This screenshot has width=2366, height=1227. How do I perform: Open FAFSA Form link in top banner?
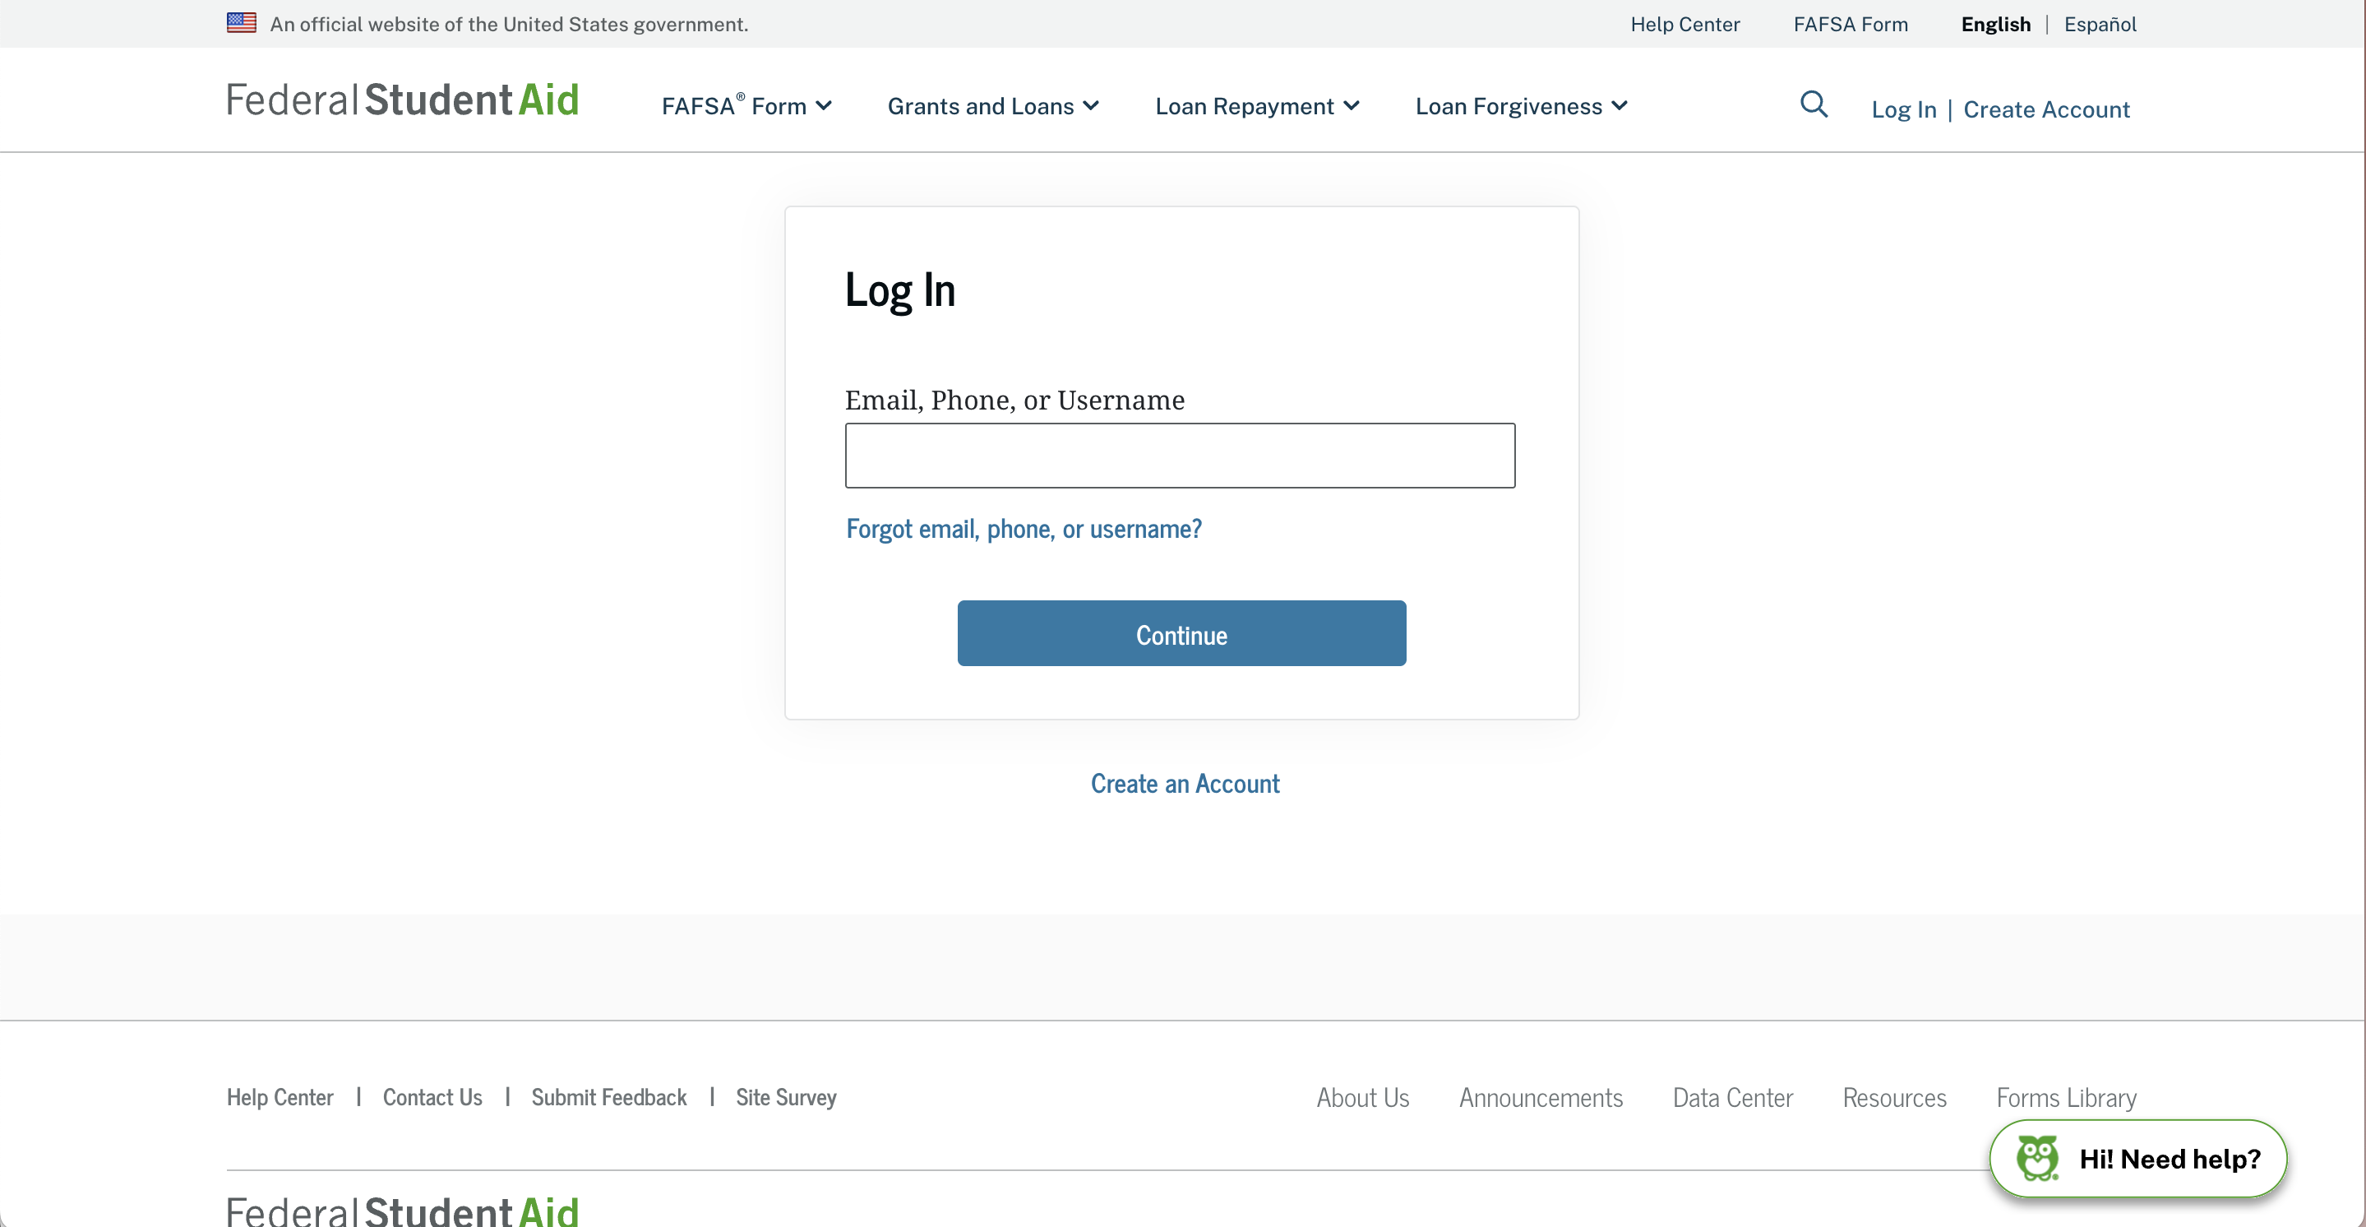(x=1850, y=24)
